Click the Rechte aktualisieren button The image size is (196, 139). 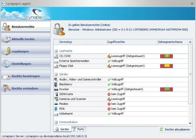(175, 129)
